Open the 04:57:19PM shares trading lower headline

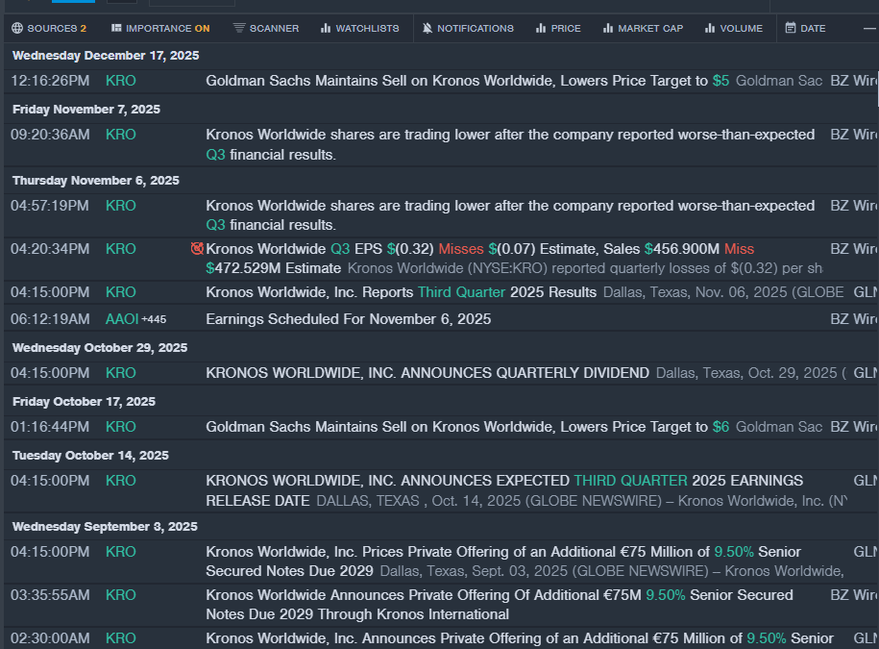point(509,215)
